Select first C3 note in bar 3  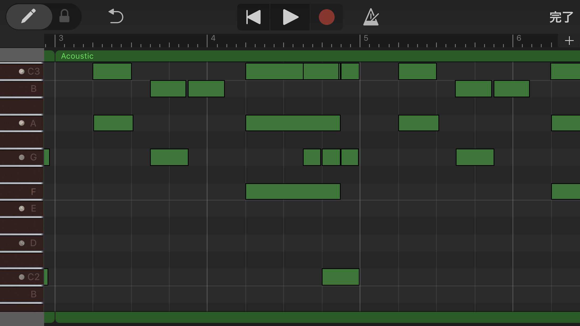pyautogui.click(x=112, y=71)
